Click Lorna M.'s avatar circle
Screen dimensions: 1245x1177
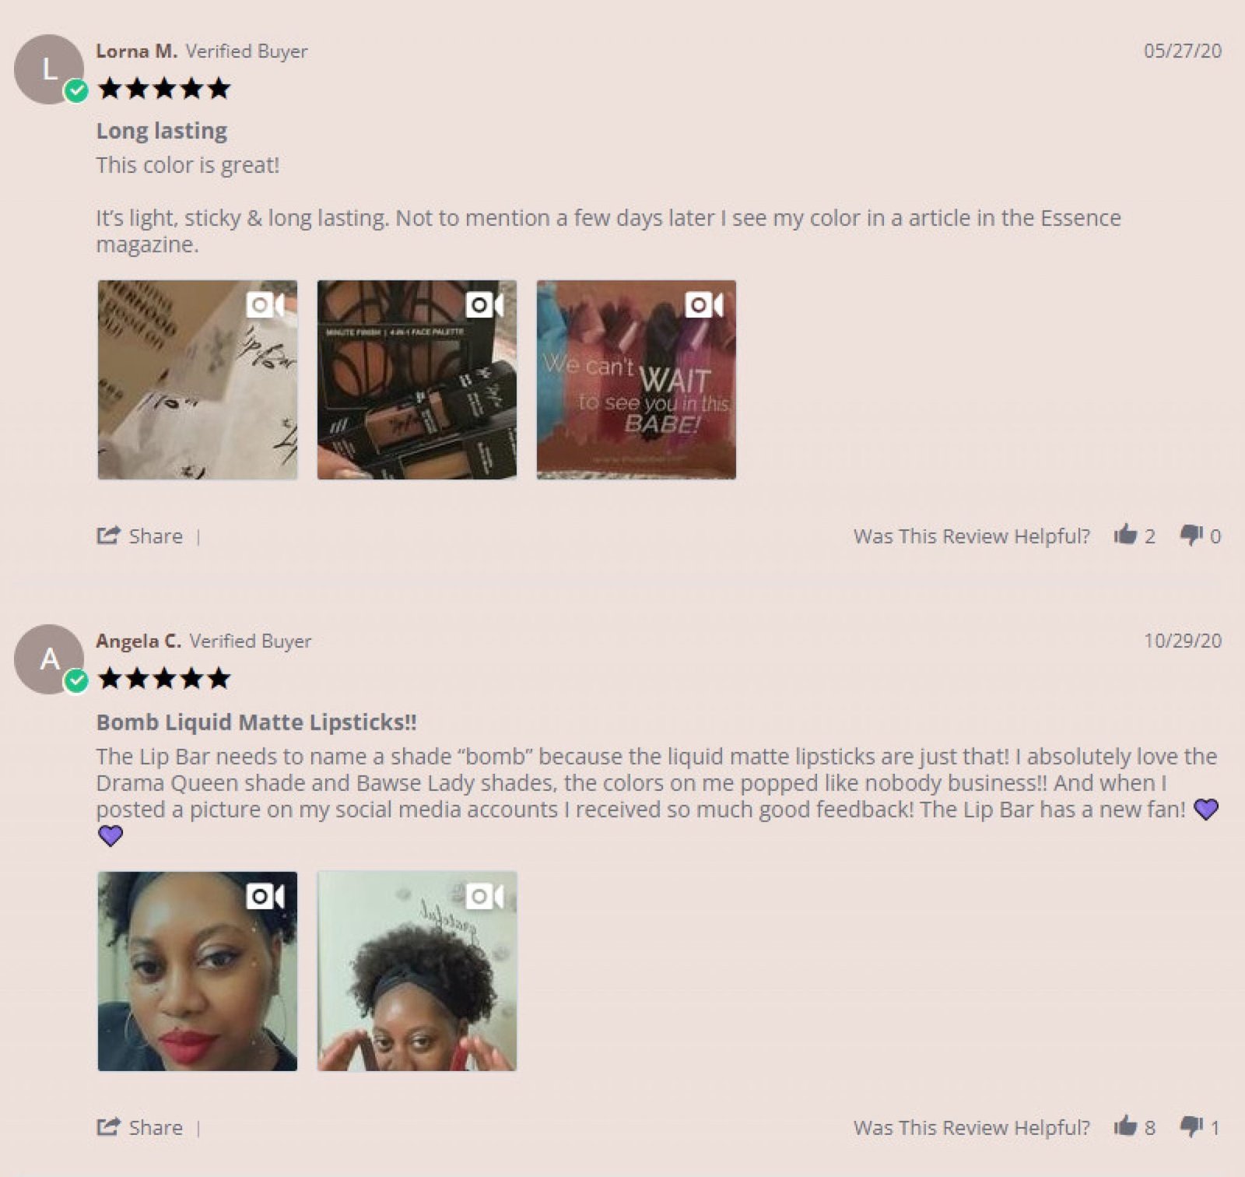click(x=49, y=69)
